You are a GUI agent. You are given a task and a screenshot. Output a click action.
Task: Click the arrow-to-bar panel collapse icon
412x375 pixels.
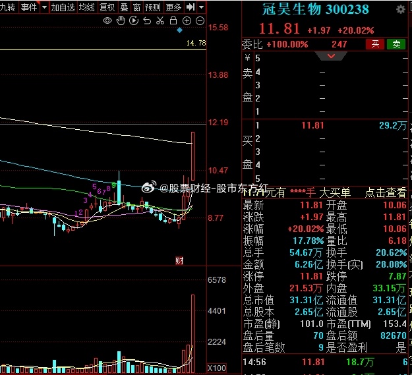click(191, 7)
